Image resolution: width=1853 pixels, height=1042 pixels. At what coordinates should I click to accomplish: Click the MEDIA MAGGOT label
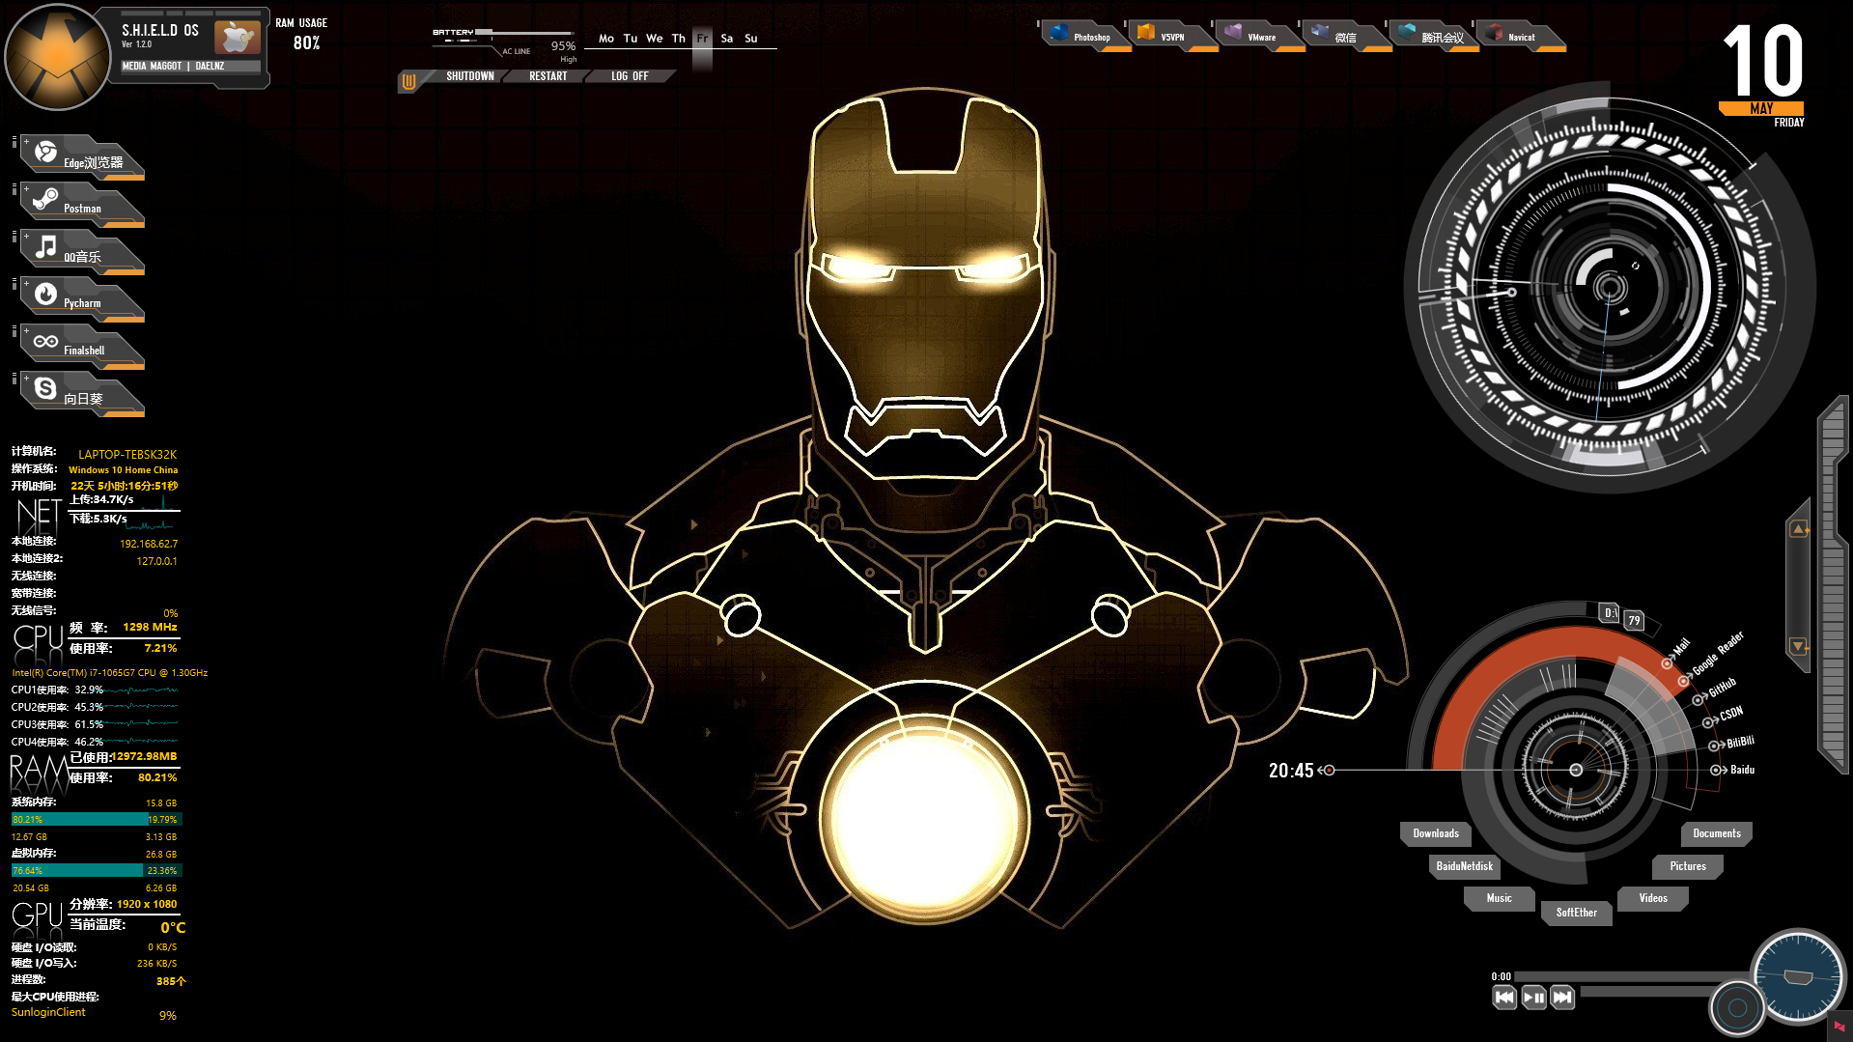click(152, 67)
